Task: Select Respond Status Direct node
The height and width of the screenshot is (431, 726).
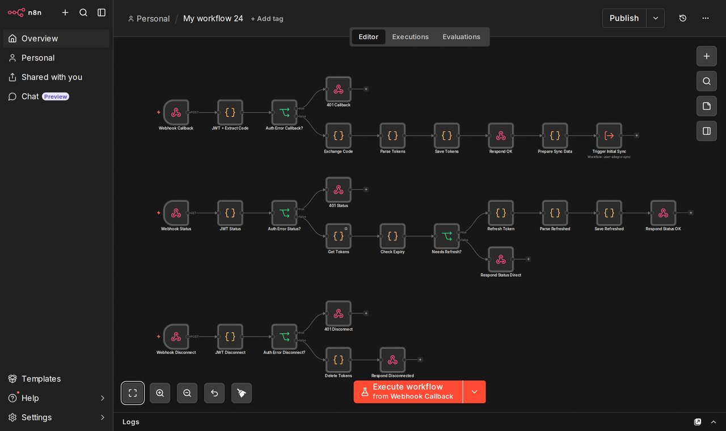Action: point(501,259)
